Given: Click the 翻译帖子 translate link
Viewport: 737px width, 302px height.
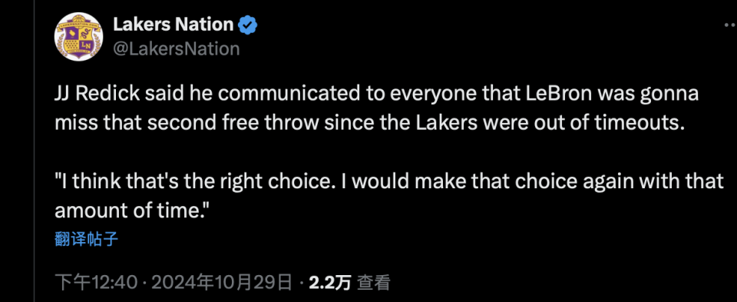Looking at the screenshot, I should [x=86, y=240].
